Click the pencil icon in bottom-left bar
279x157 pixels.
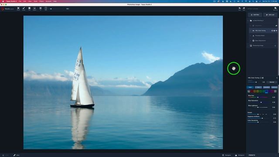click(x=14, y=155)
